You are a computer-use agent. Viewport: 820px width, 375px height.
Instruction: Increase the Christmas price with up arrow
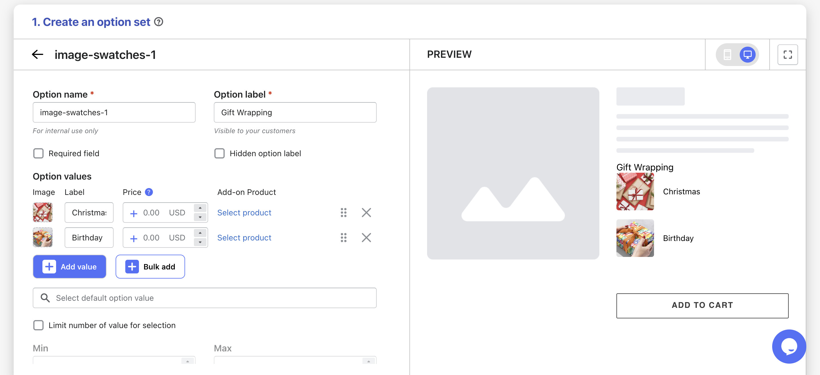[x=200, y=208]
